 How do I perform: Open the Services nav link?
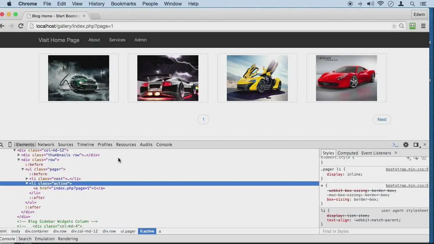pyautogui.click(x=117, y=40)
